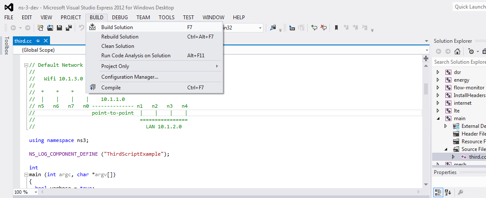Go to next bookmark icon
486x198 pixels.
356,28
